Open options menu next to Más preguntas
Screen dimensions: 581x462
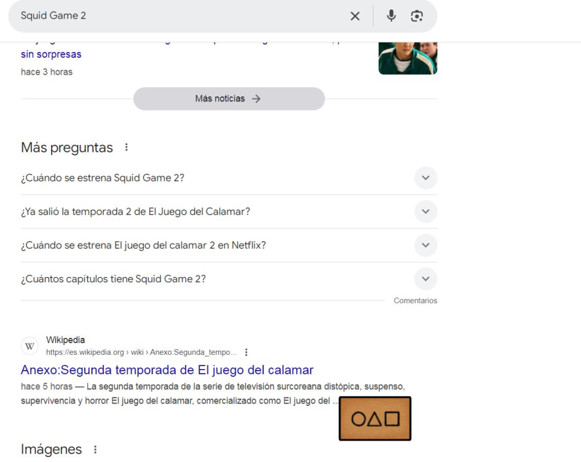pyautogui.click(x=127, y=147)
